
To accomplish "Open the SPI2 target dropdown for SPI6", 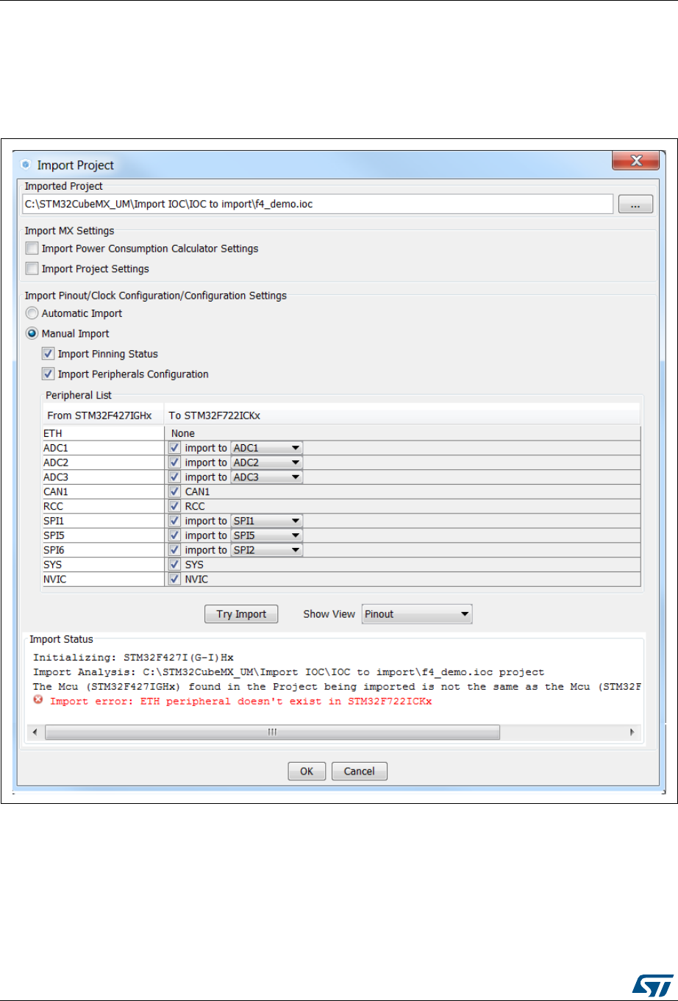I will (266, 550).
